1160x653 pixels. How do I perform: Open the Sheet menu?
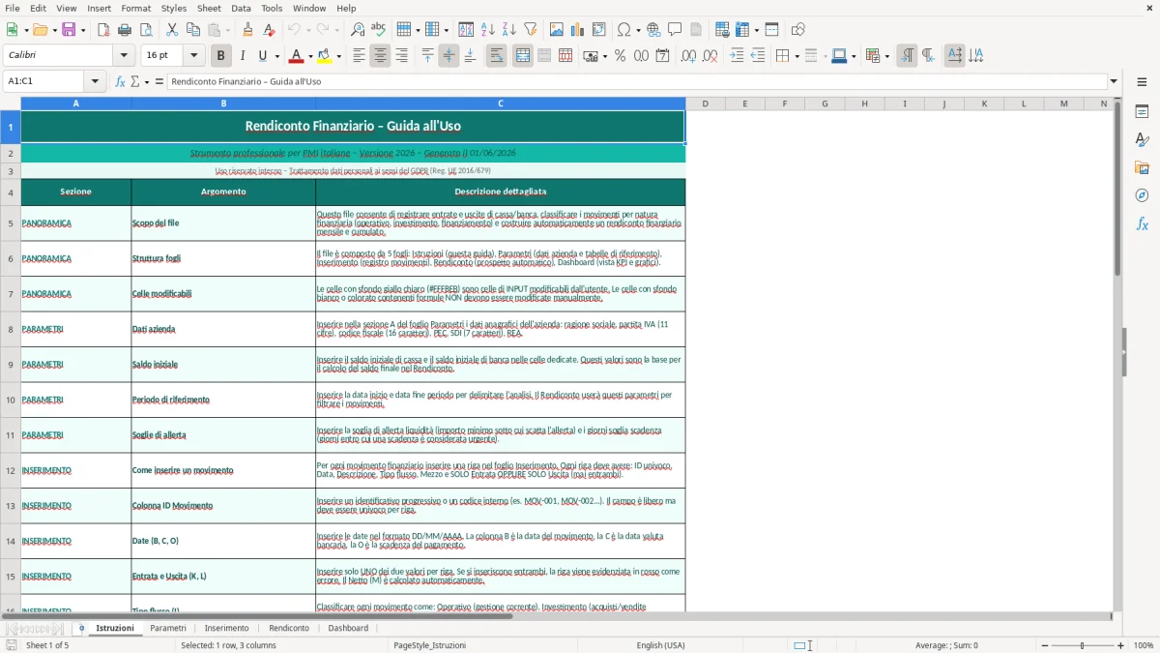[209, 8]
